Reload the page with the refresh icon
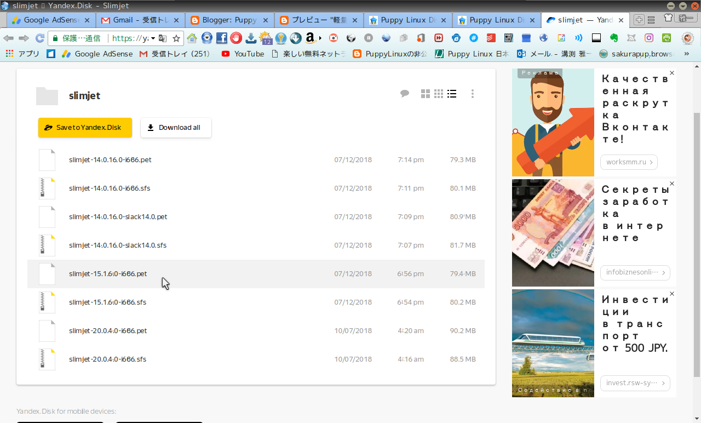The height and width of the screenshot is (423, 701). 39,38
